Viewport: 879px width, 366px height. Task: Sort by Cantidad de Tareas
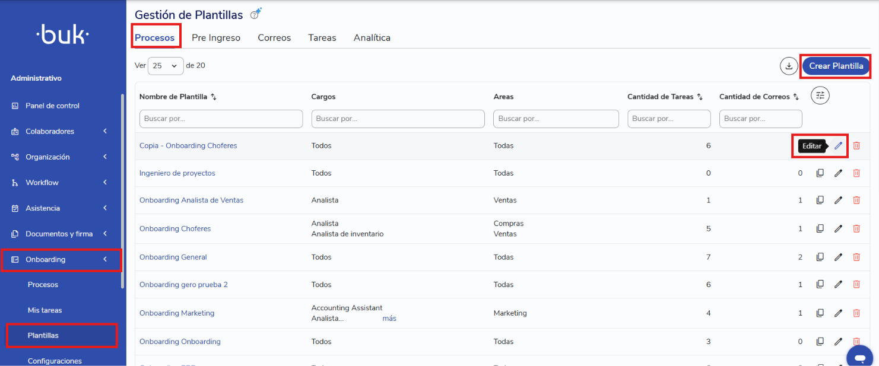(x=700, y=97)
